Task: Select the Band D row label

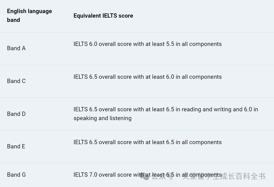Action: point(16,114)
